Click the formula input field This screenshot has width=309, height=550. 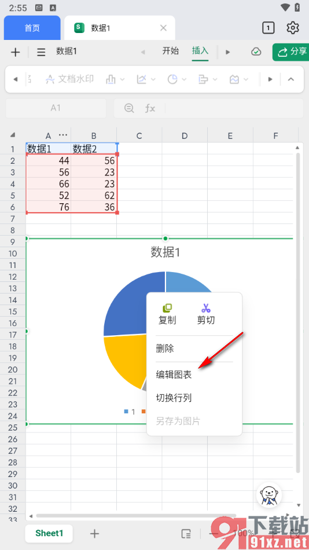pyautogui.click(x=234, y=108)
